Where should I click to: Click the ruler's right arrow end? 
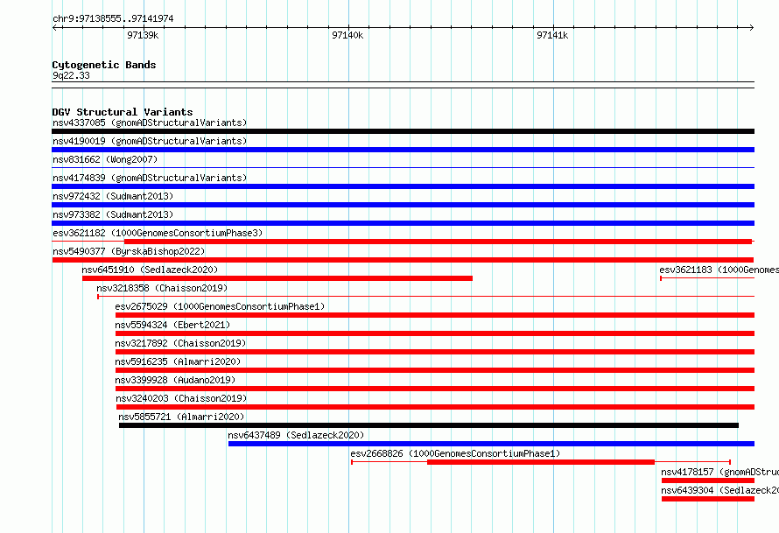pyautogui.click(x=751, y=27)
